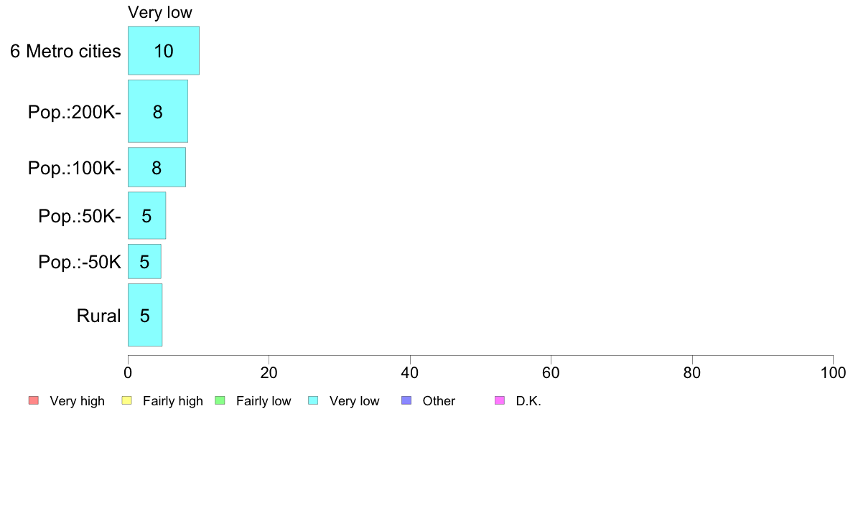This screenshot has width=853, height=528.
Task: Click the D.K. magenta legend swatch
Action: 500,401
